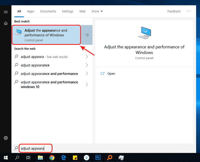Click the large computer icon in preview
Screen dimensions: 200x162
tap(144, 33)
